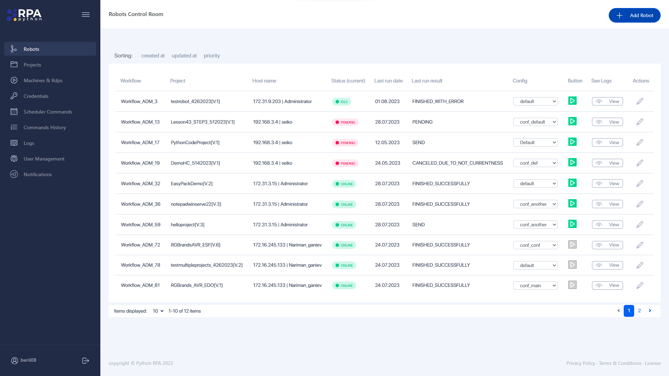669x376 pixels.
Task: Click the edit icon for Workflow_ADM_13
Action: [x=640, y=122]
